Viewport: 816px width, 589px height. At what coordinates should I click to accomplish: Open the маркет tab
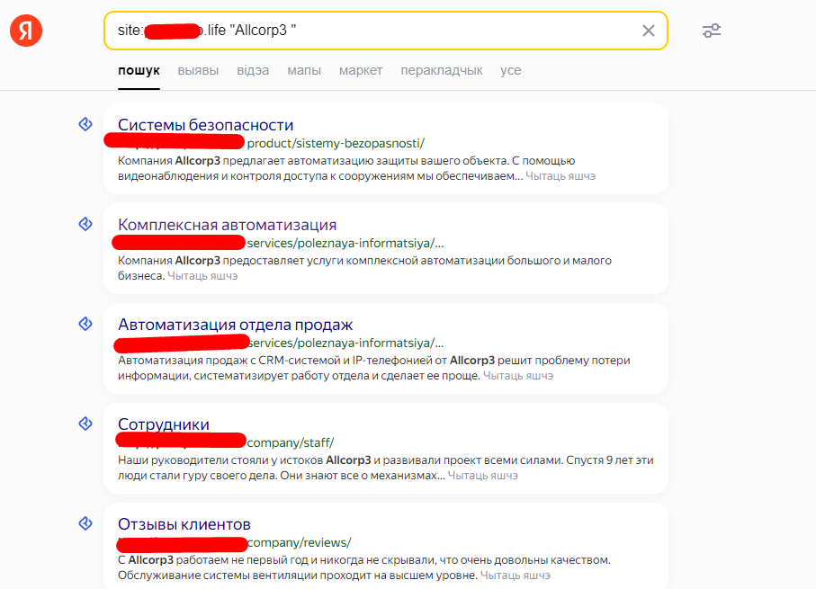click(x=361, y=70)
